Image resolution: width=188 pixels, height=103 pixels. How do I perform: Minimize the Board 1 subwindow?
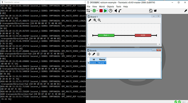click(x=154, y=16)
